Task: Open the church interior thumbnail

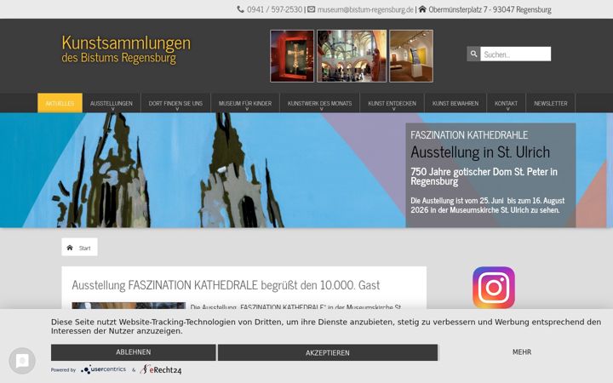Action: coord(352,56)
